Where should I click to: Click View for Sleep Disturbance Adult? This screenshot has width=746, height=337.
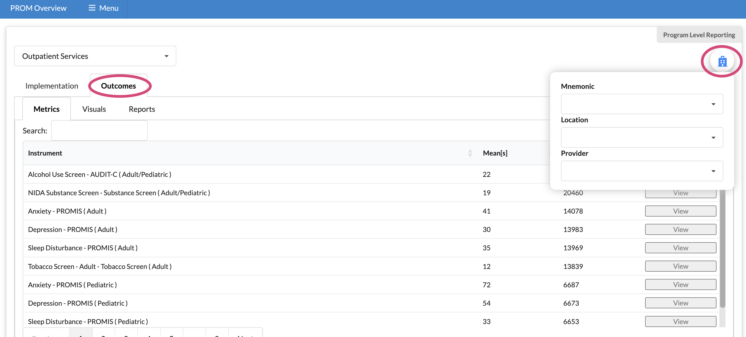click(681, 248)
